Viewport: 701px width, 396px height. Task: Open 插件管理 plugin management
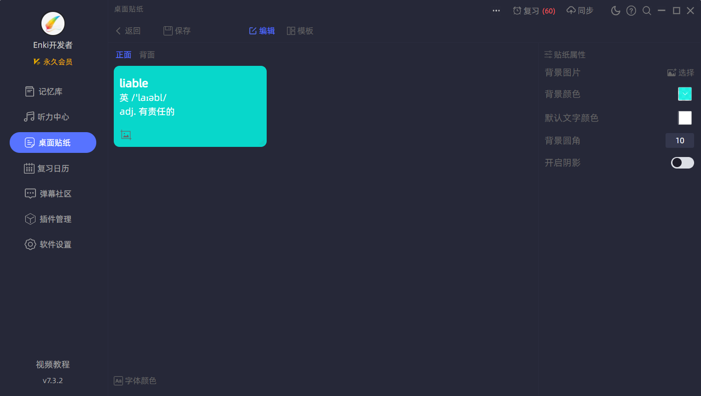click(48, 219)
